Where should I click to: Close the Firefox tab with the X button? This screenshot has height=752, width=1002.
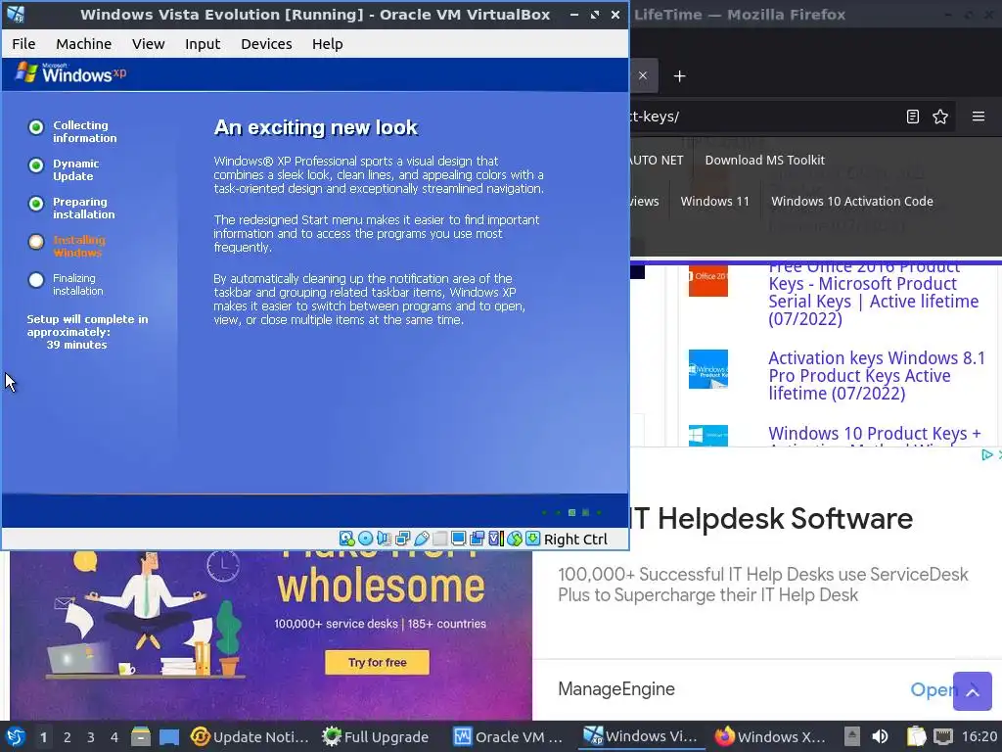pos(643,75)
